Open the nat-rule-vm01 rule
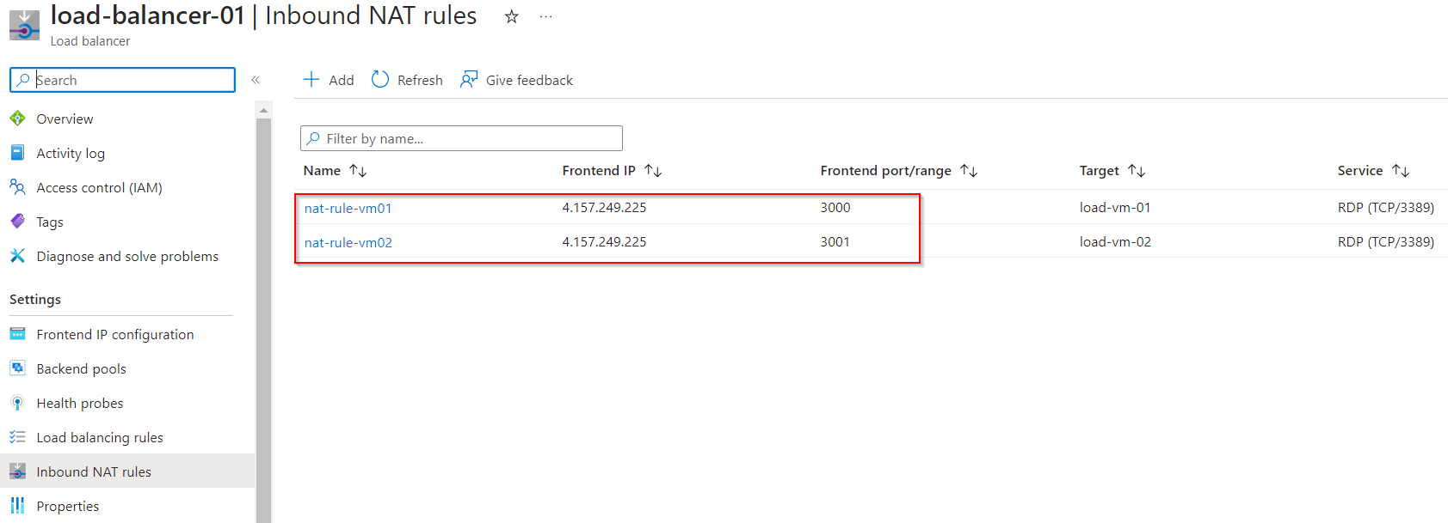 [x=348, y=208]
